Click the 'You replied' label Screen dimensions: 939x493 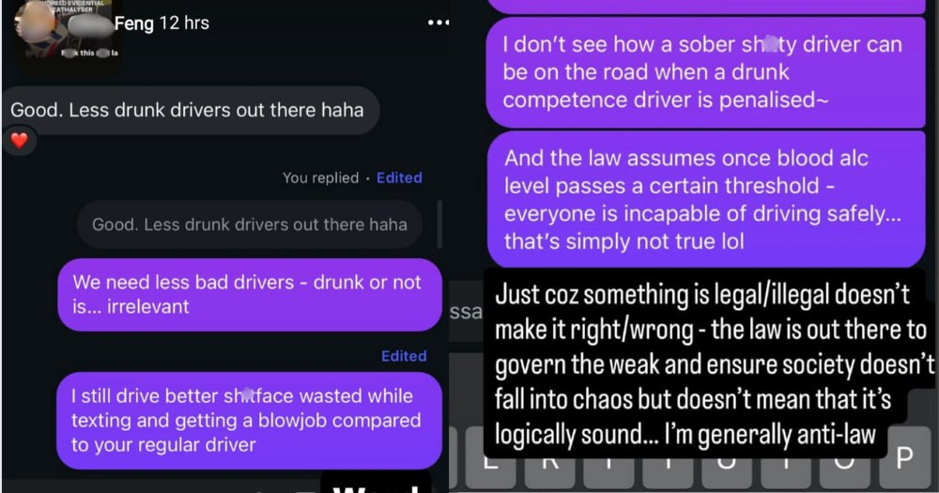coord(320,177)
